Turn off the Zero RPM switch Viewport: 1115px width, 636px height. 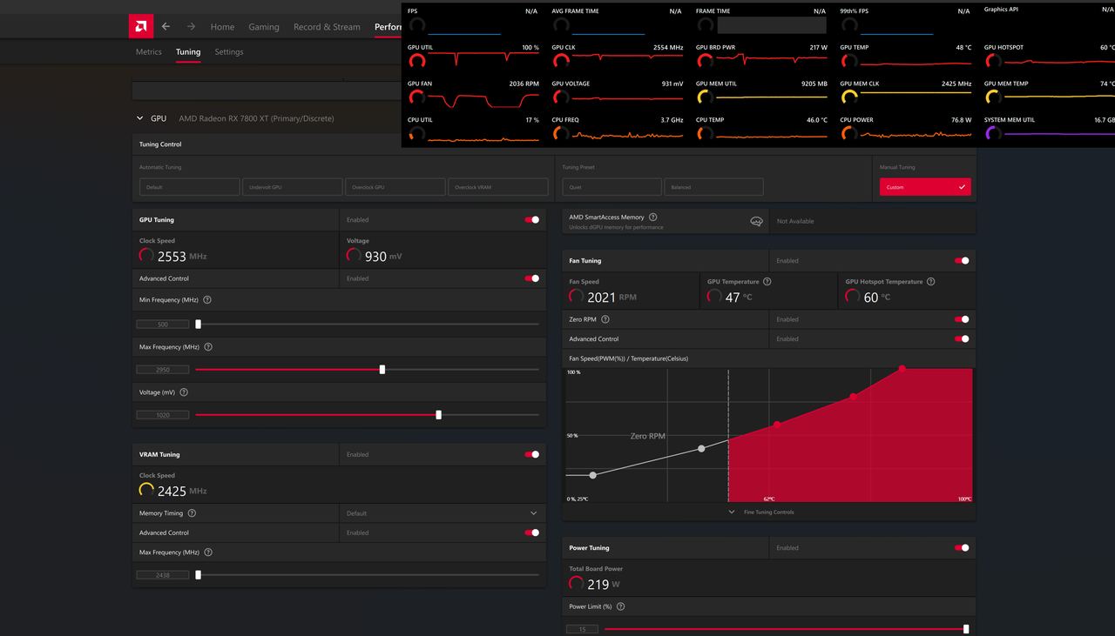coord(962,319)
